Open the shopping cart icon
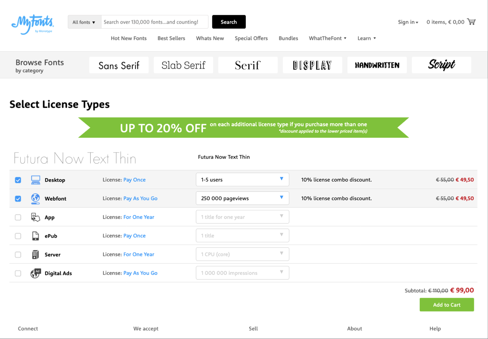The width and height of the screenshot is (488, 339). click(472, 22)
